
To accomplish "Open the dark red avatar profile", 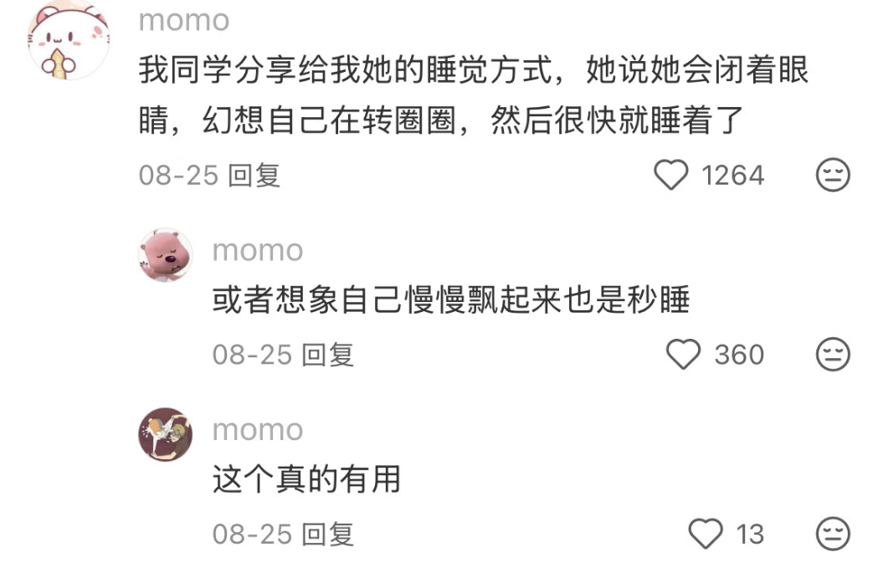I will point(166,434).
